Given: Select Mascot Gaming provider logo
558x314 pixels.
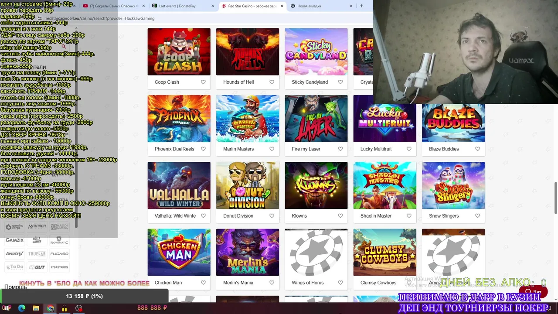Looking at the screenshot, I should (x=59, y=227).
